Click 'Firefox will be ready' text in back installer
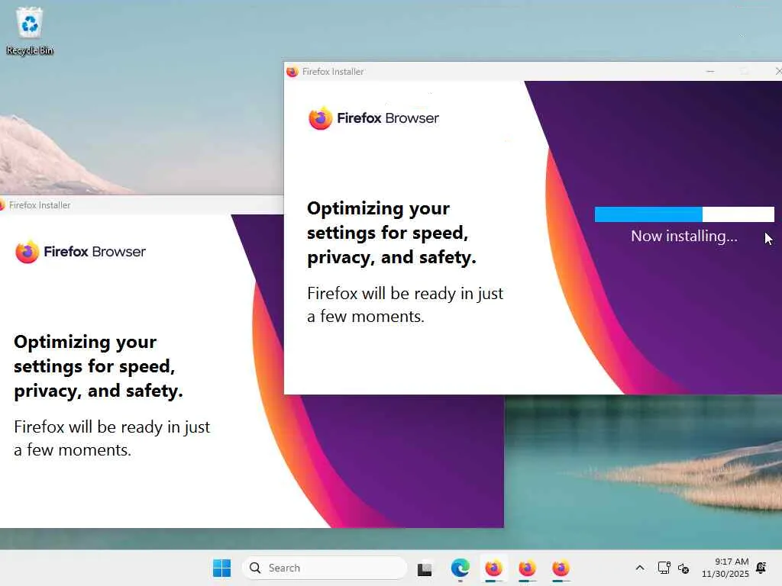 [111, 438]
